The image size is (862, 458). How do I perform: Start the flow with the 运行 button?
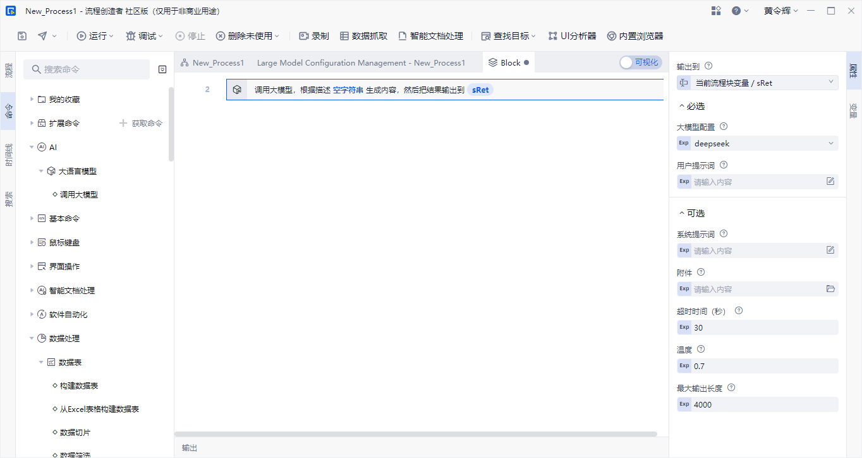(x=94, y=36)
